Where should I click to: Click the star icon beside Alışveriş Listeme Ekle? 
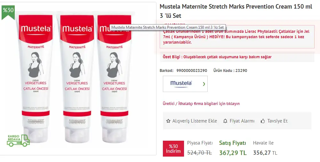click(x=168, y=121)
